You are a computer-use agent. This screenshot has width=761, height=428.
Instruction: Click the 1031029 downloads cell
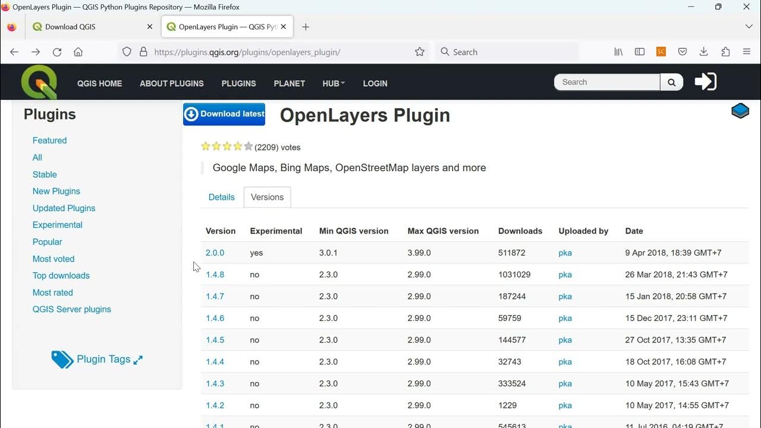click(x=514, y=275)
